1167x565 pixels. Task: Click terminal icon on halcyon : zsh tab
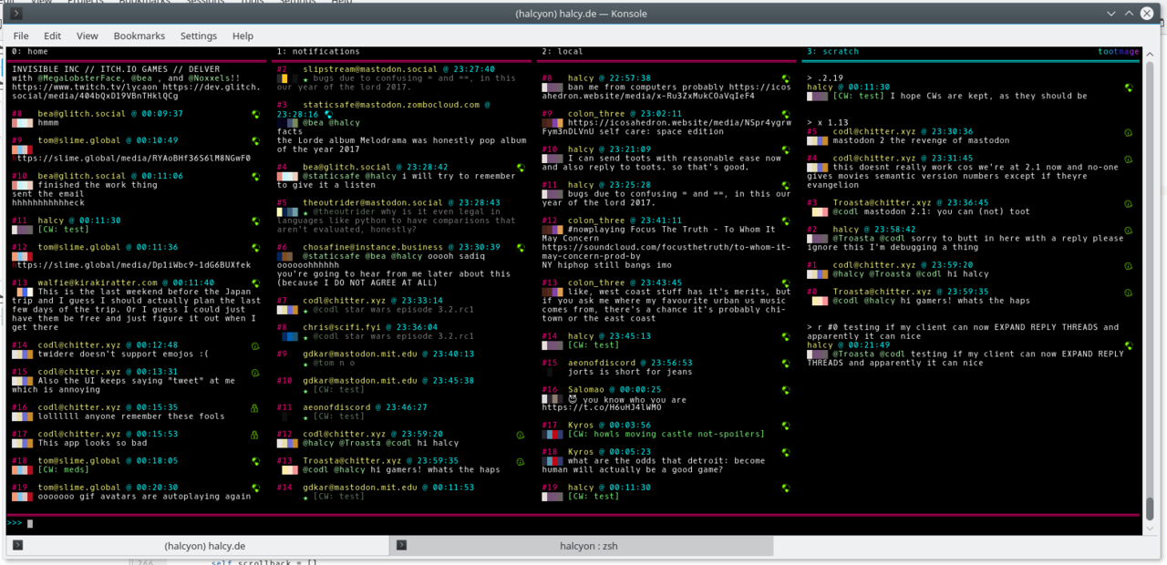tap(400, 546)
